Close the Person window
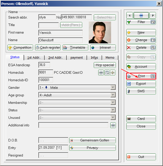Viewport: 163px width, 166px height. (159, 4)
